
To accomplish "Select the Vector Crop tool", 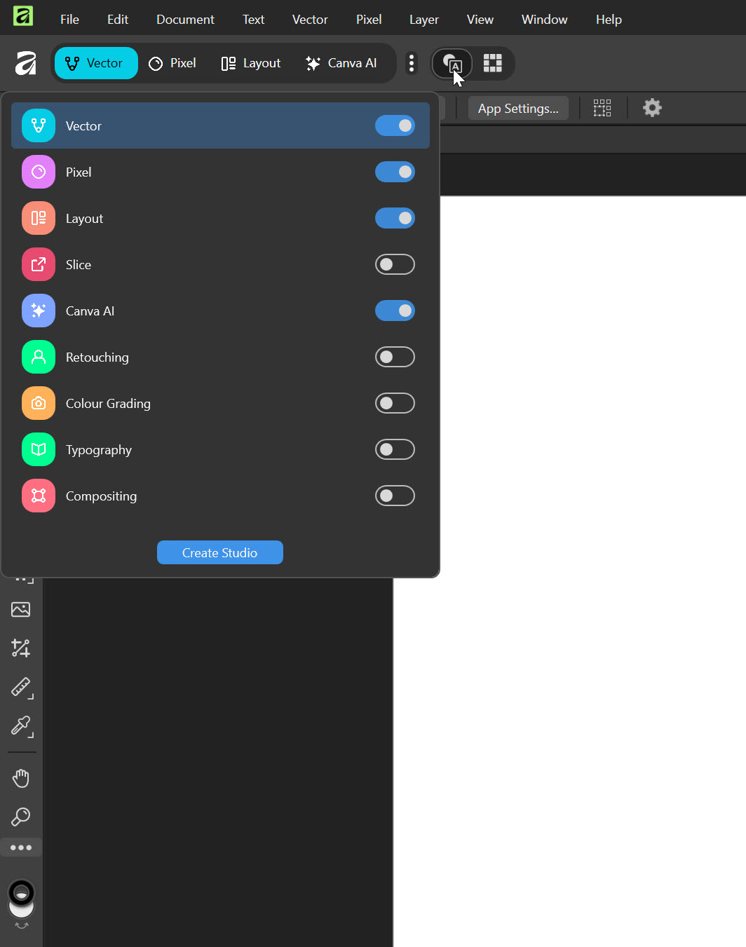I will tap(21, 648).
